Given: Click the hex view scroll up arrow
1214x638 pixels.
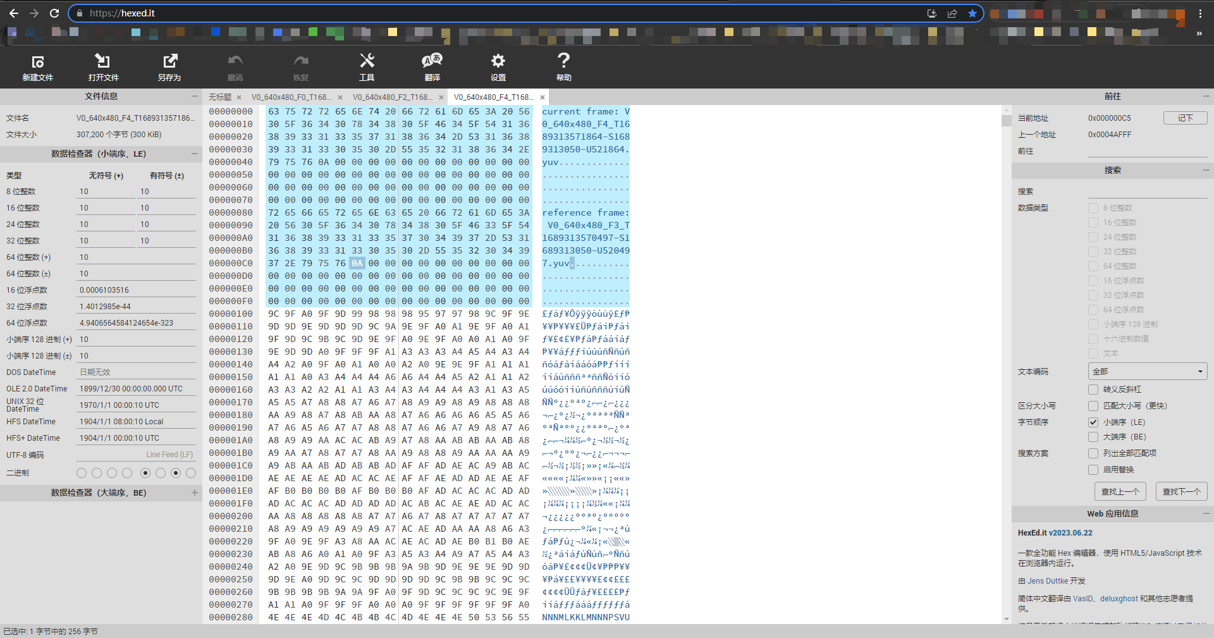Looking at the screenshot, I should [1007, 111].
